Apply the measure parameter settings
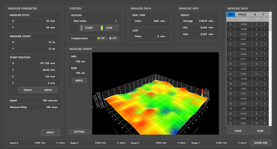Viewport: 277px width, 149px height. click(50, 132)
